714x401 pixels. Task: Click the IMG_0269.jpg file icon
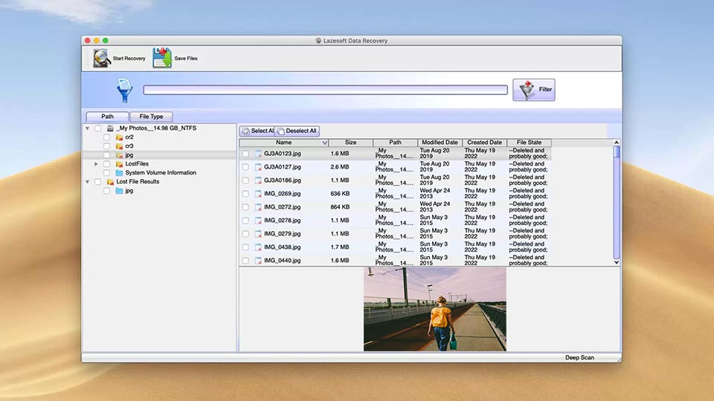258,194
